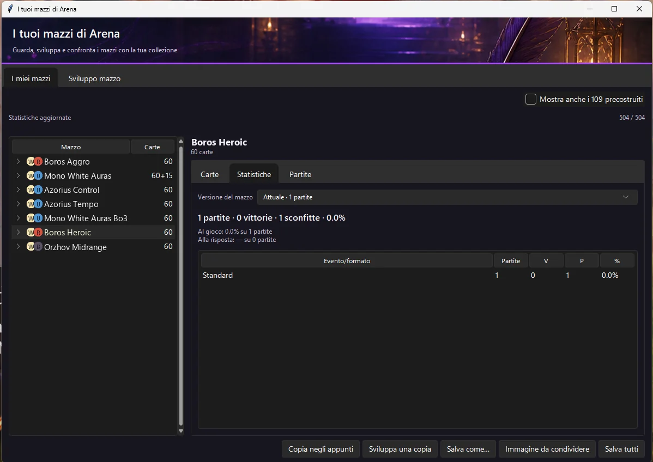Click the color icon next to Azorius Tempo
The width and height of the screenshot is (653, 462).
34,204
